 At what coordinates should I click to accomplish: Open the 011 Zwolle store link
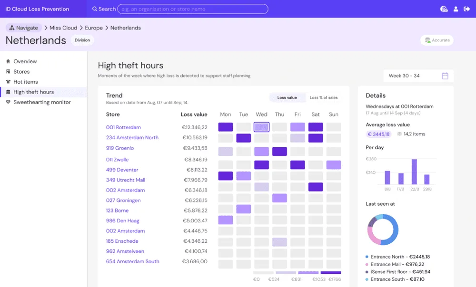pyautogui.click(x=117, y=160)
